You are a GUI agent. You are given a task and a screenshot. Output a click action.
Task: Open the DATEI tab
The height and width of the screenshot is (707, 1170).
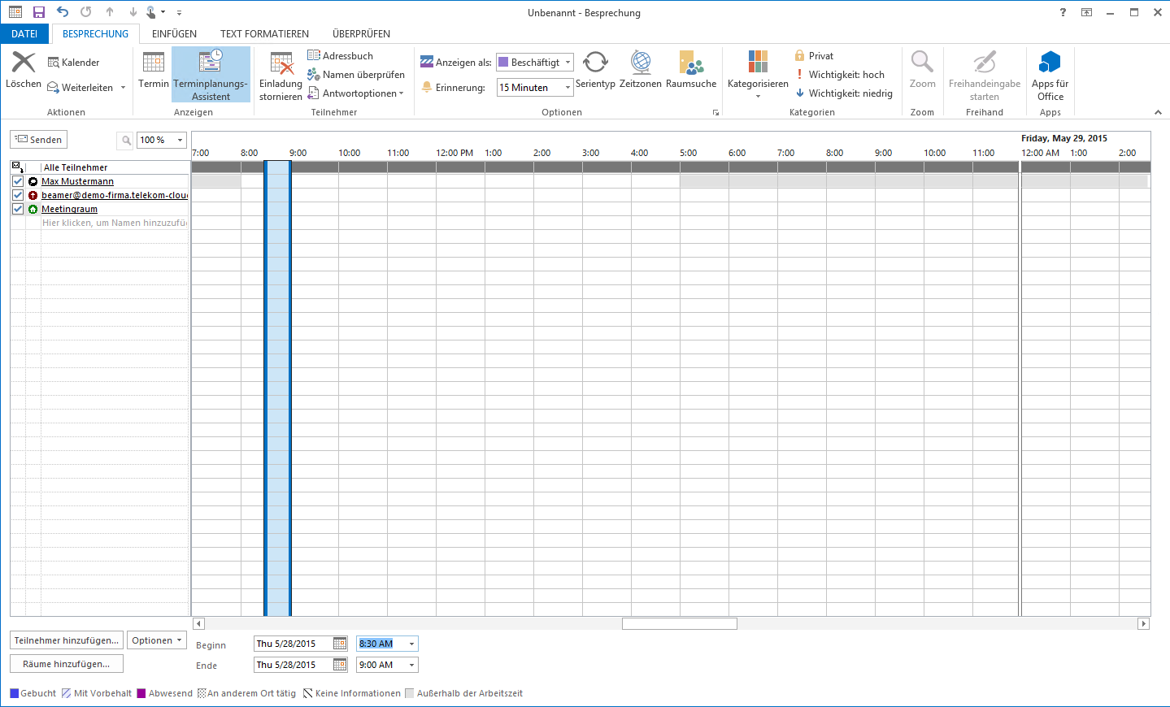point(24,33)
